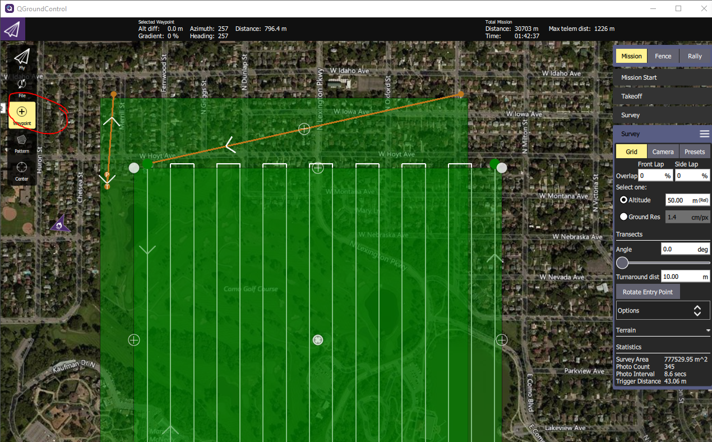Select the Mission Start item
The image size is (712, 442).
[662, 77]
